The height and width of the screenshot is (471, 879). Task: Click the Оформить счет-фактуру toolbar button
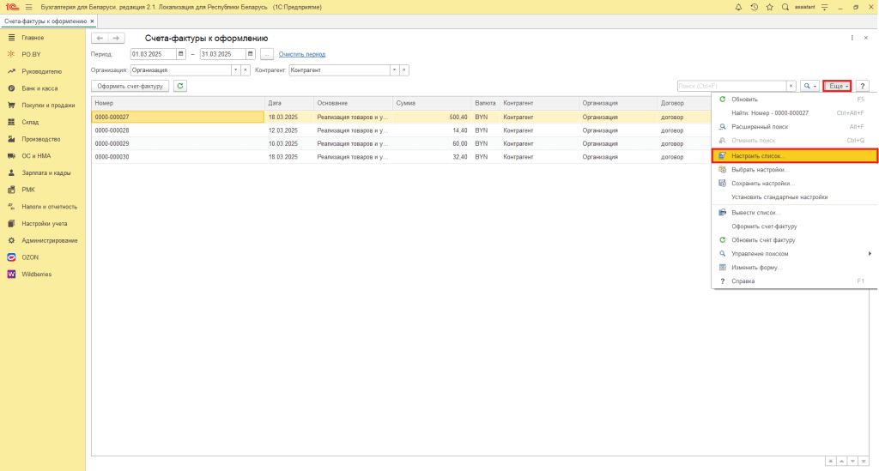(x=130, y=87)
